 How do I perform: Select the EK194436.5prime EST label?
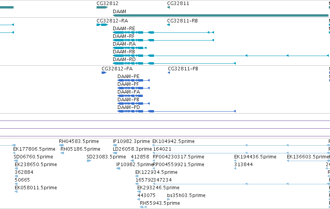click(x=255, y=157)
